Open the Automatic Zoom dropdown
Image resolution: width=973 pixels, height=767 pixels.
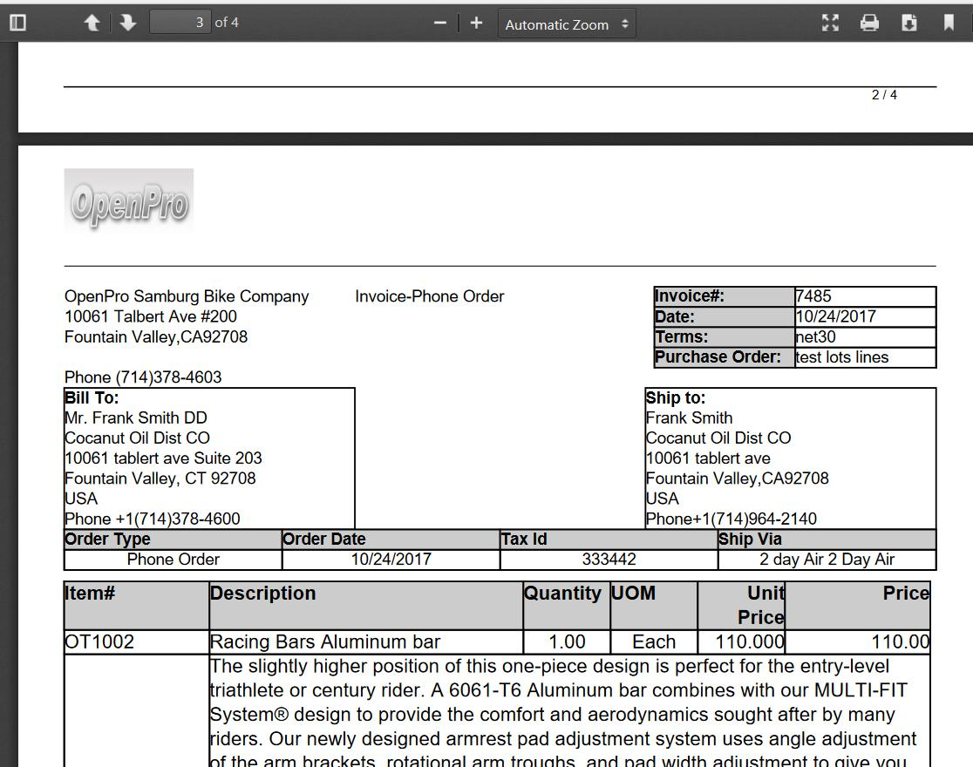pyautogui.click(x=567, y=24)
